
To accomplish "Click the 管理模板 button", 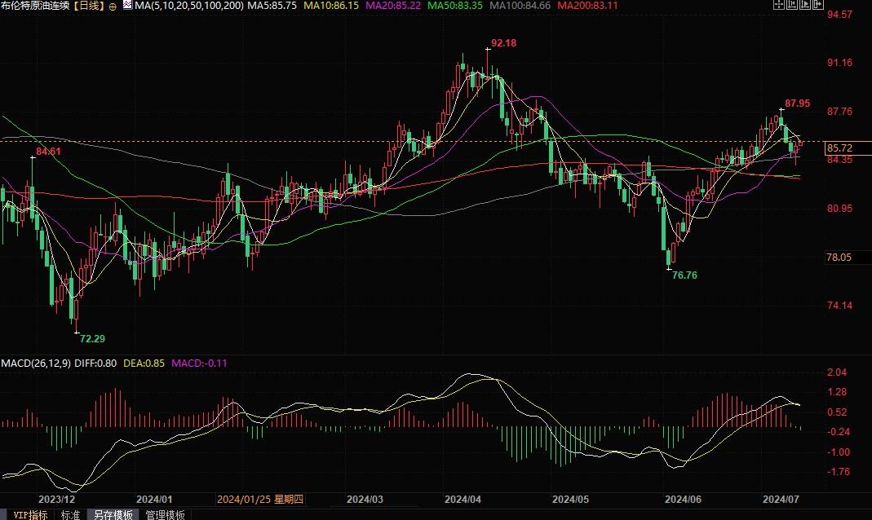I will (165, 514).
